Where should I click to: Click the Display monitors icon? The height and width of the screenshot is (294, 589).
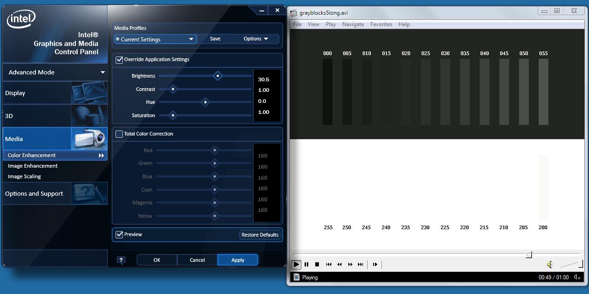[89, 93]
